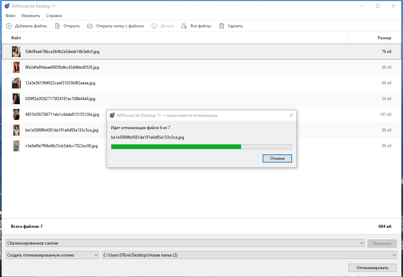The width and height of the screenshot is (403, 277).
Task: Select file name 4851b583766711eb1c4dda815155126a.jpg
Action: click(x=62, y=114)
